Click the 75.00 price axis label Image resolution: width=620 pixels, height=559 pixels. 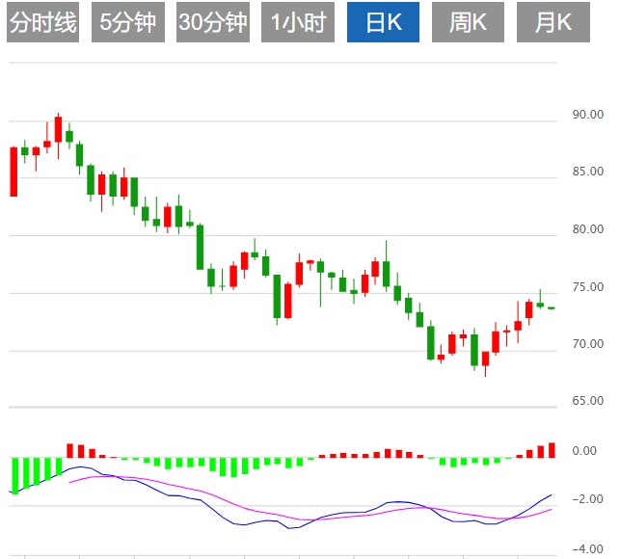coord(587,287)
